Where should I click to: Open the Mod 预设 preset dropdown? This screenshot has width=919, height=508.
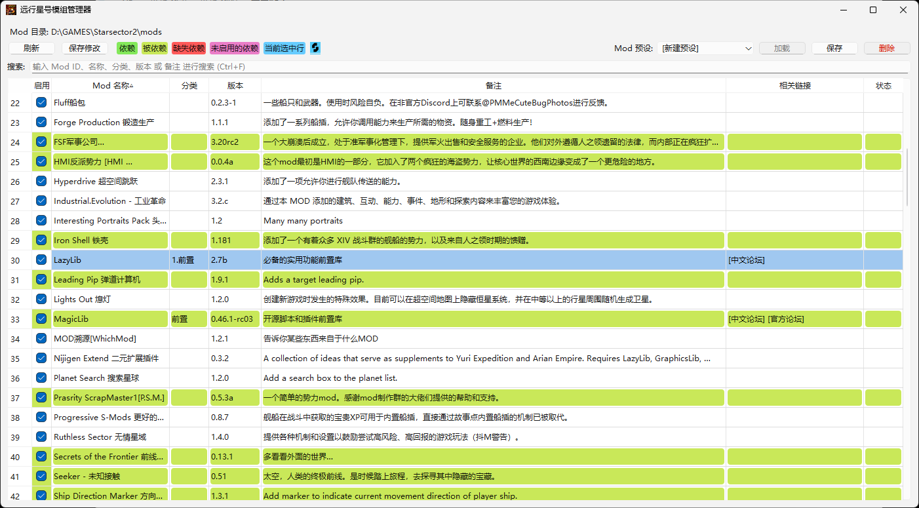point(707,49)
